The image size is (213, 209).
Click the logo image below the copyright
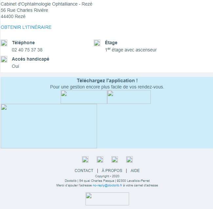(x=107, y=199)
